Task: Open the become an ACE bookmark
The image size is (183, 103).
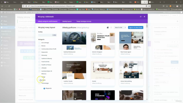Action: coord(24,9)
